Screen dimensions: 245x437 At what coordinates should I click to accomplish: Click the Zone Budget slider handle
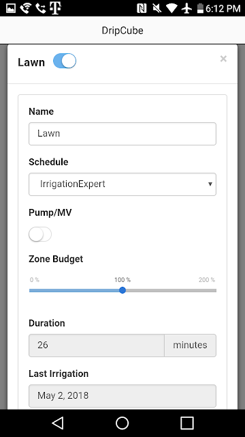122,290
